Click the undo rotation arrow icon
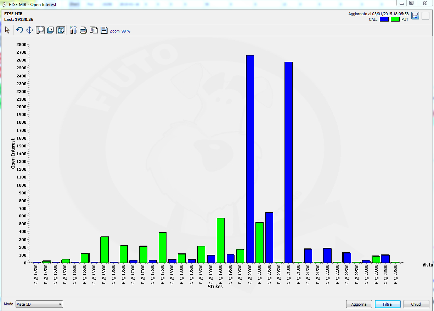Screen dimensions: 434x311 pos(19,30)
